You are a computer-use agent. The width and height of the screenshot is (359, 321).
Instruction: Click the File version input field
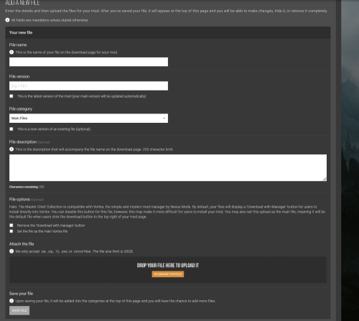[88, 85]
